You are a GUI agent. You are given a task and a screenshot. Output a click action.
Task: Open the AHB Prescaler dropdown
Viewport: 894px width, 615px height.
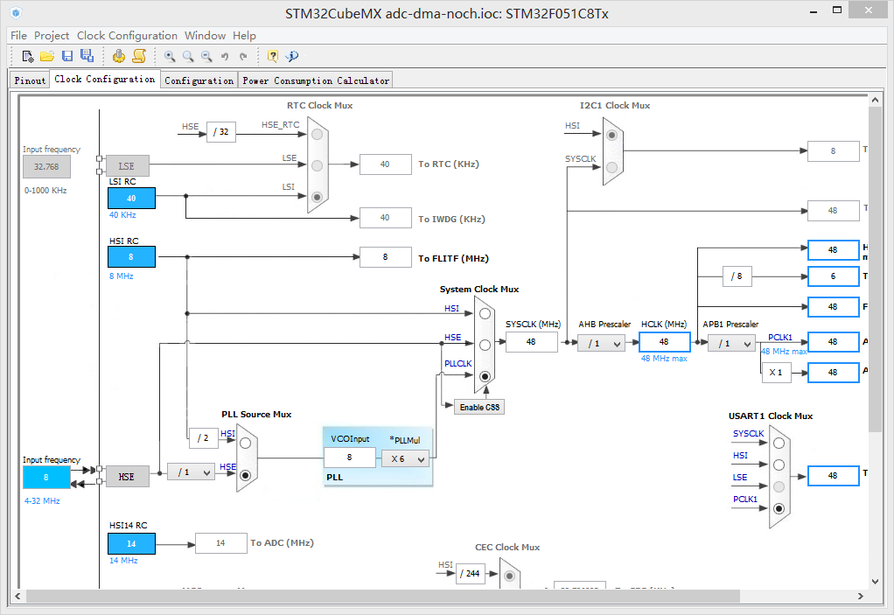[601, 343]
